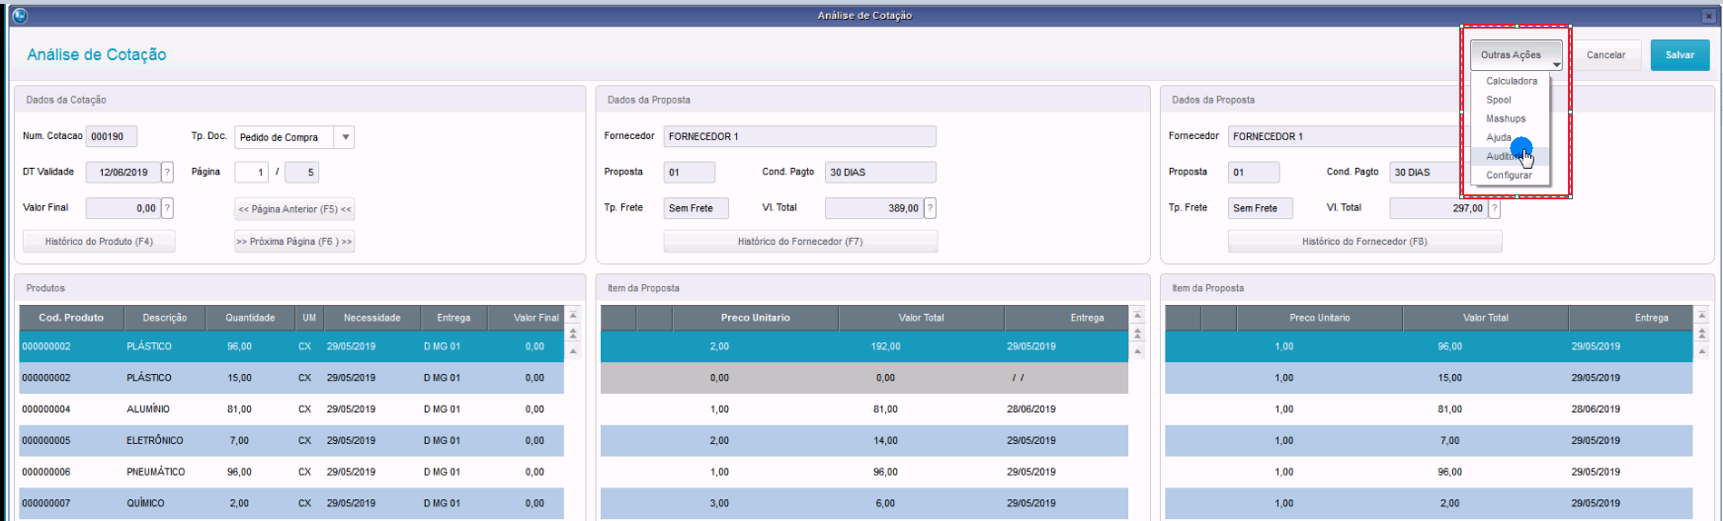Click the Página number input field

point(251,173)
